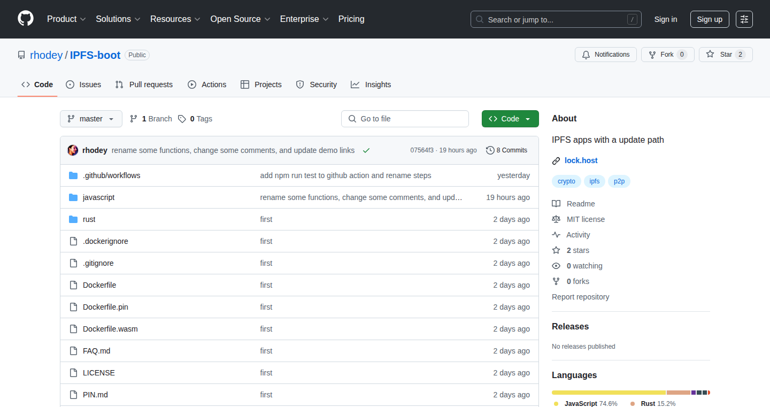Open the Notifications button
Screen dimensions: 770x407
pos(606,55)
